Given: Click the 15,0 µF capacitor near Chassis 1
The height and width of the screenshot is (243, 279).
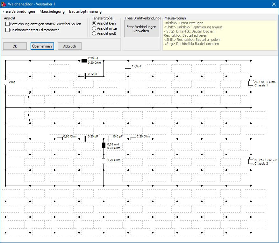Looking at the screenshot, I should (128, 67).
